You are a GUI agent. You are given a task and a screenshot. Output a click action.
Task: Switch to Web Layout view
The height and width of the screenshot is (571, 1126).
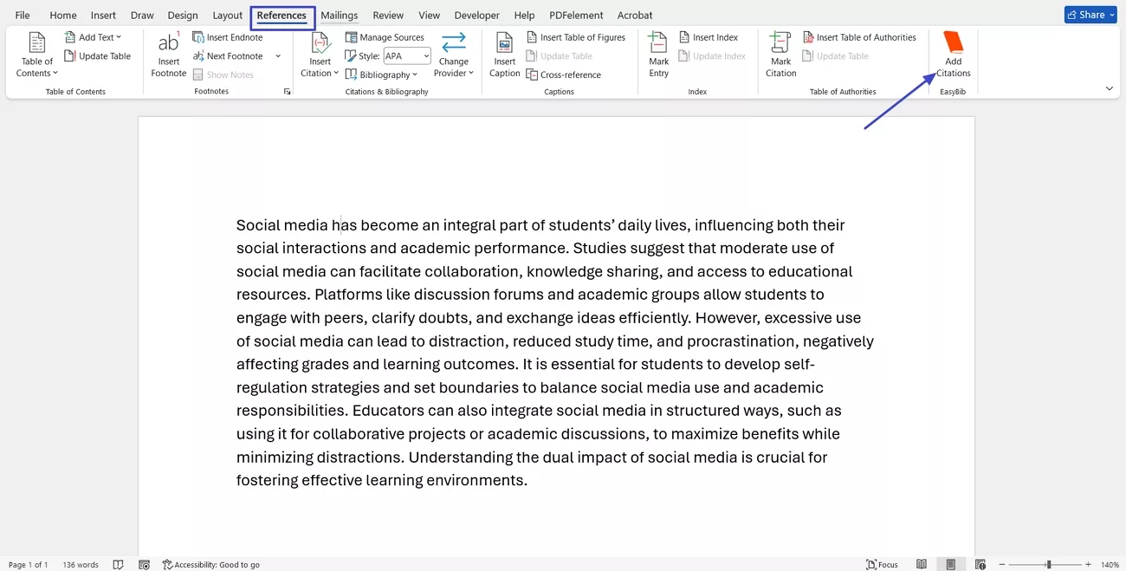980,564
